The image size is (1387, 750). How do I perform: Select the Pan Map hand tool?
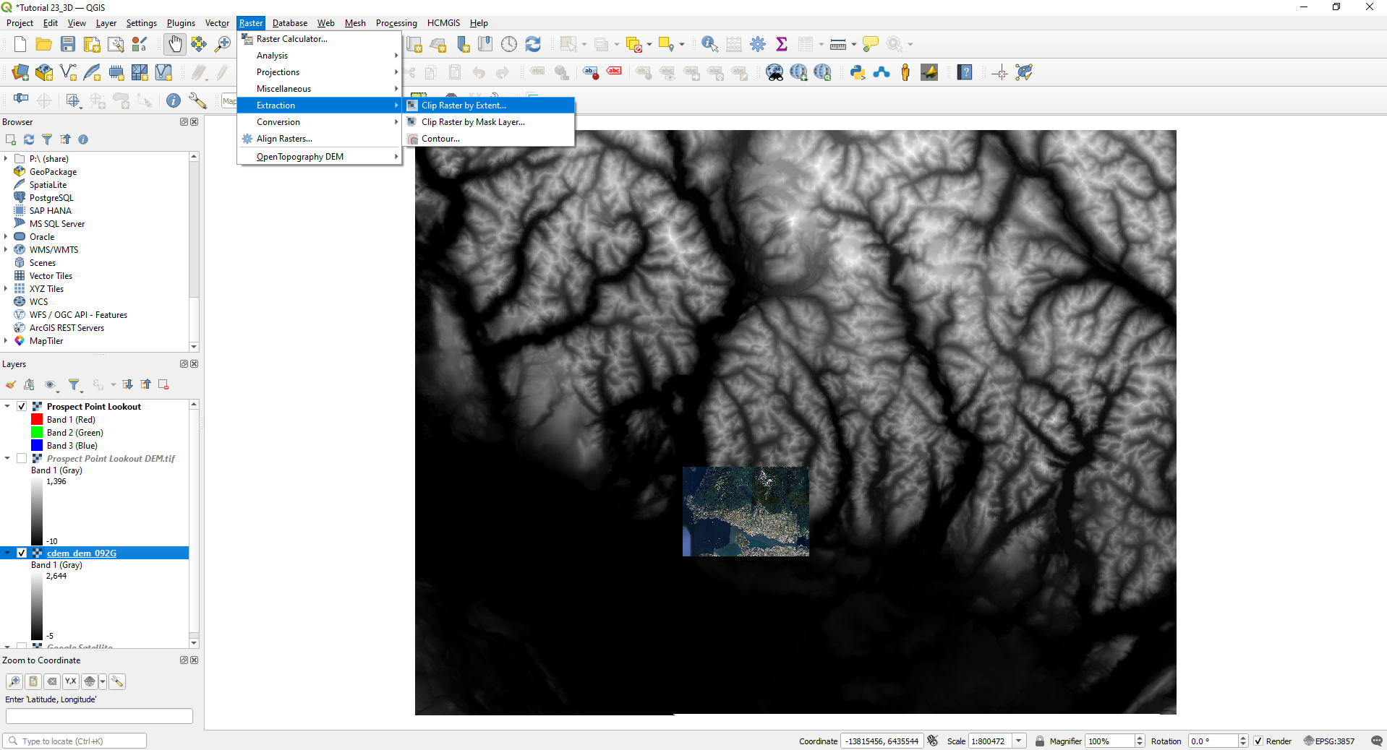[x=175, y=44]
